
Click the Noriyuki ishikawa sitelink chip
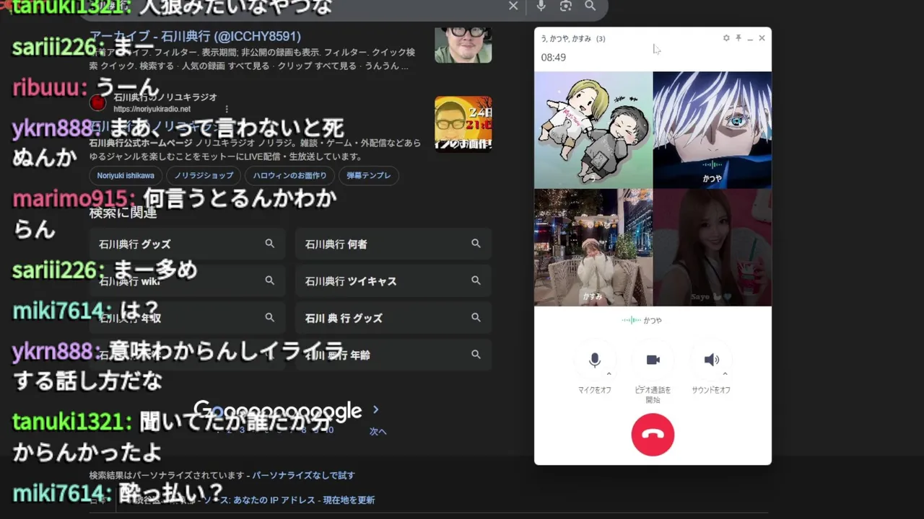point(126,175)
